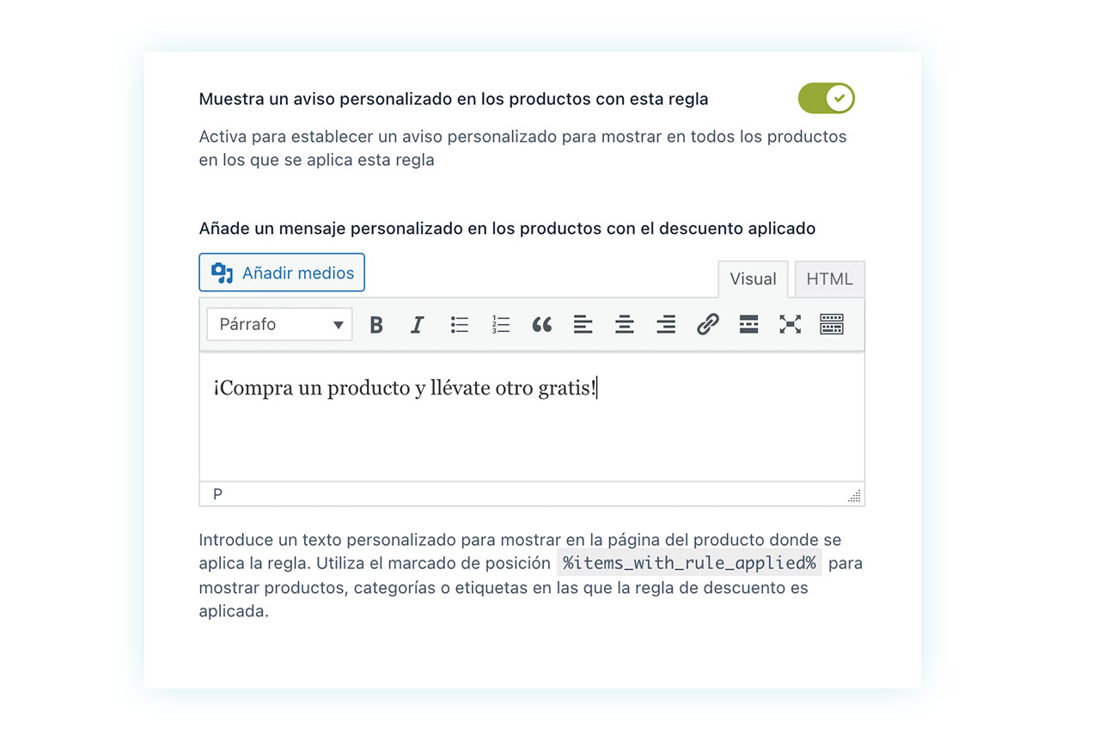Enter fullscreen editor mode

pos(790,325)
